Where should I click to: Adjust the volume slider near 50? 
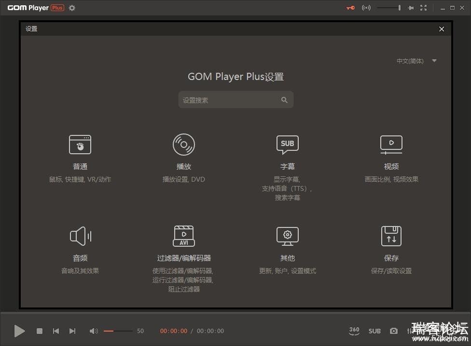pos(118,331)
